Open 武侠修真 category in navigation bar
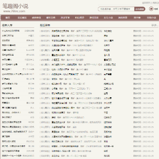The height and width of the screenshot is (159, 159). (x=36, y=18)
